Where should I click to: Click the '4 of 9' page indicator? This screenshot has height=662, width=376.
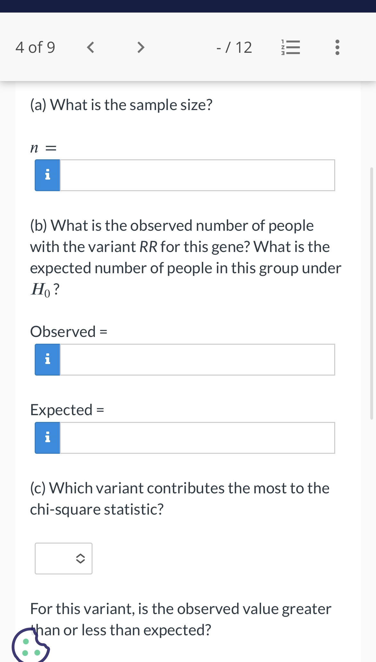tap(35, 48)
